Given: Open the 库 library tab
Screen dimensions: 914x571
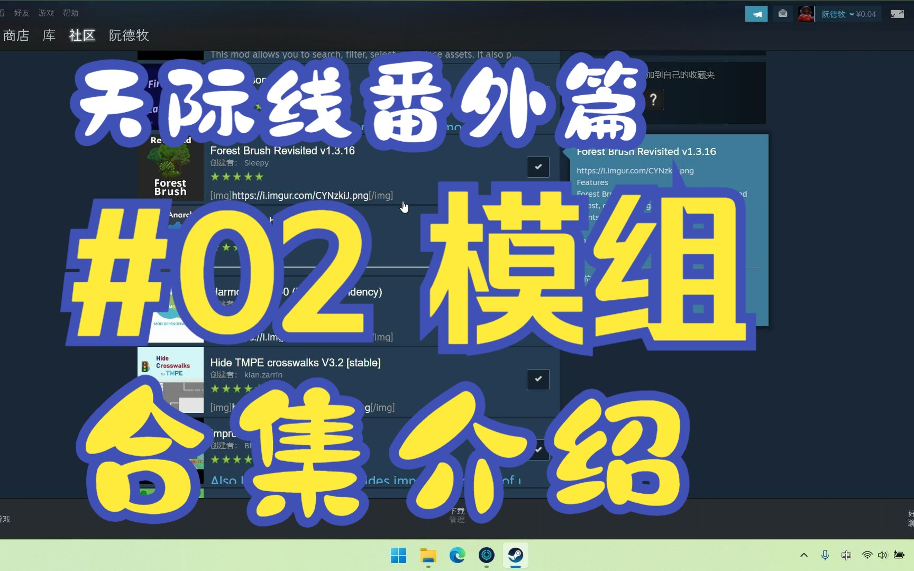Looking at the screenshot, I should click(49, 35).
